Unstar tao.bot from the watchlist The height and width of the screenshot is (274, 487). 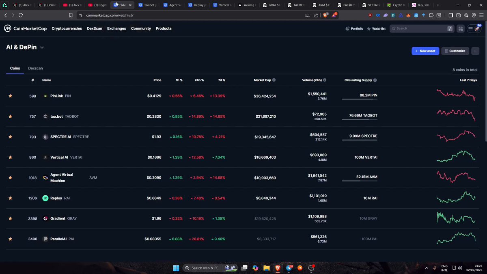pos(10,117)
